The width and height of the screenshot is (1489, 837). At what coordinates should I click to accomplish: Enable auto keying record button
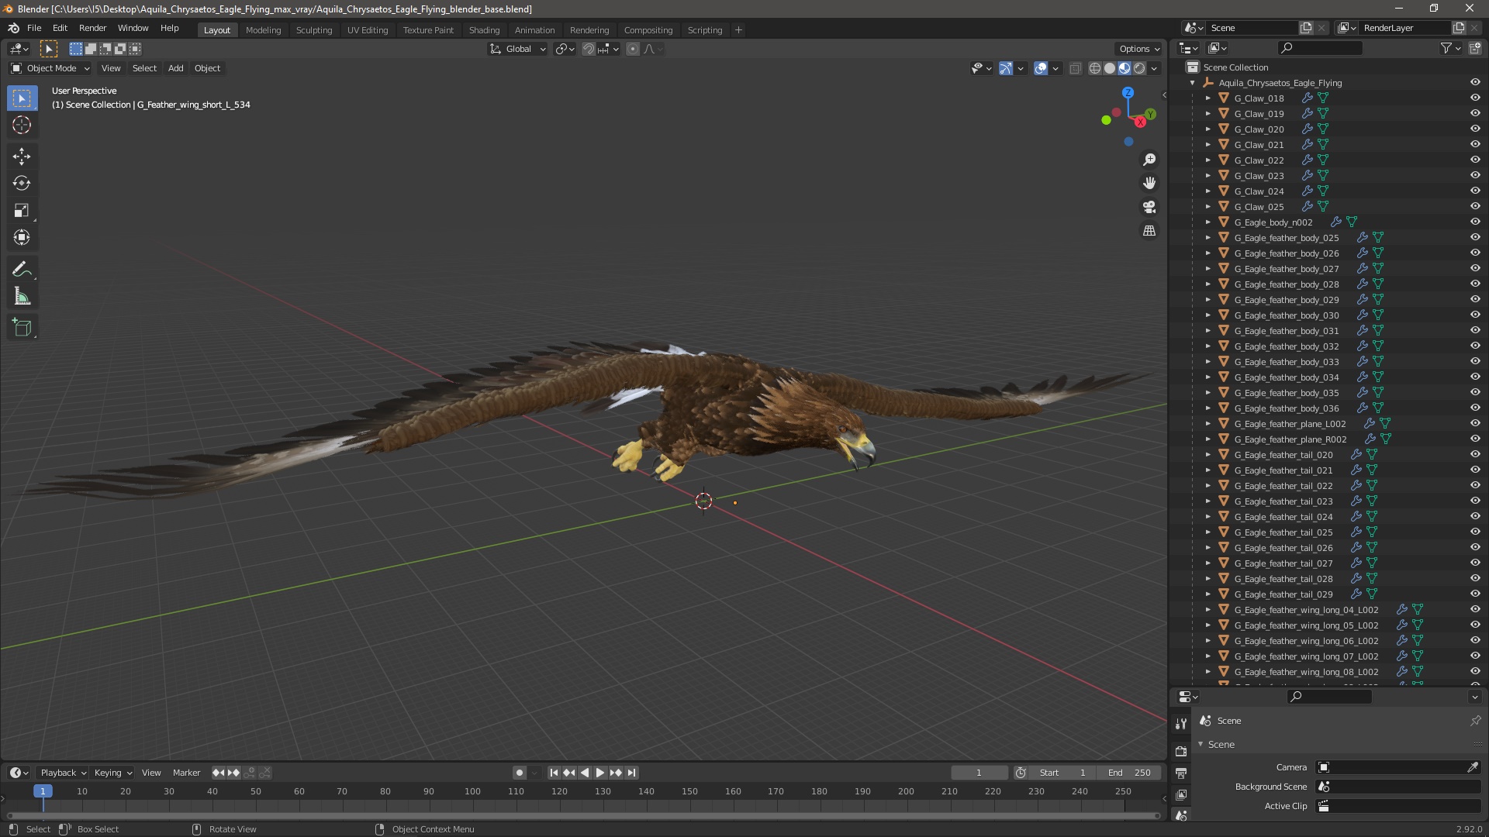tap(519, 773)
